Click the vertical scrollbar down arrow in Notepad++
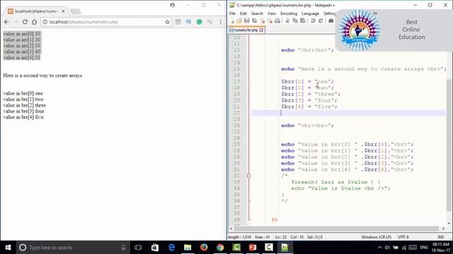Viewport: 453px width, 254px height. (449, 223)
